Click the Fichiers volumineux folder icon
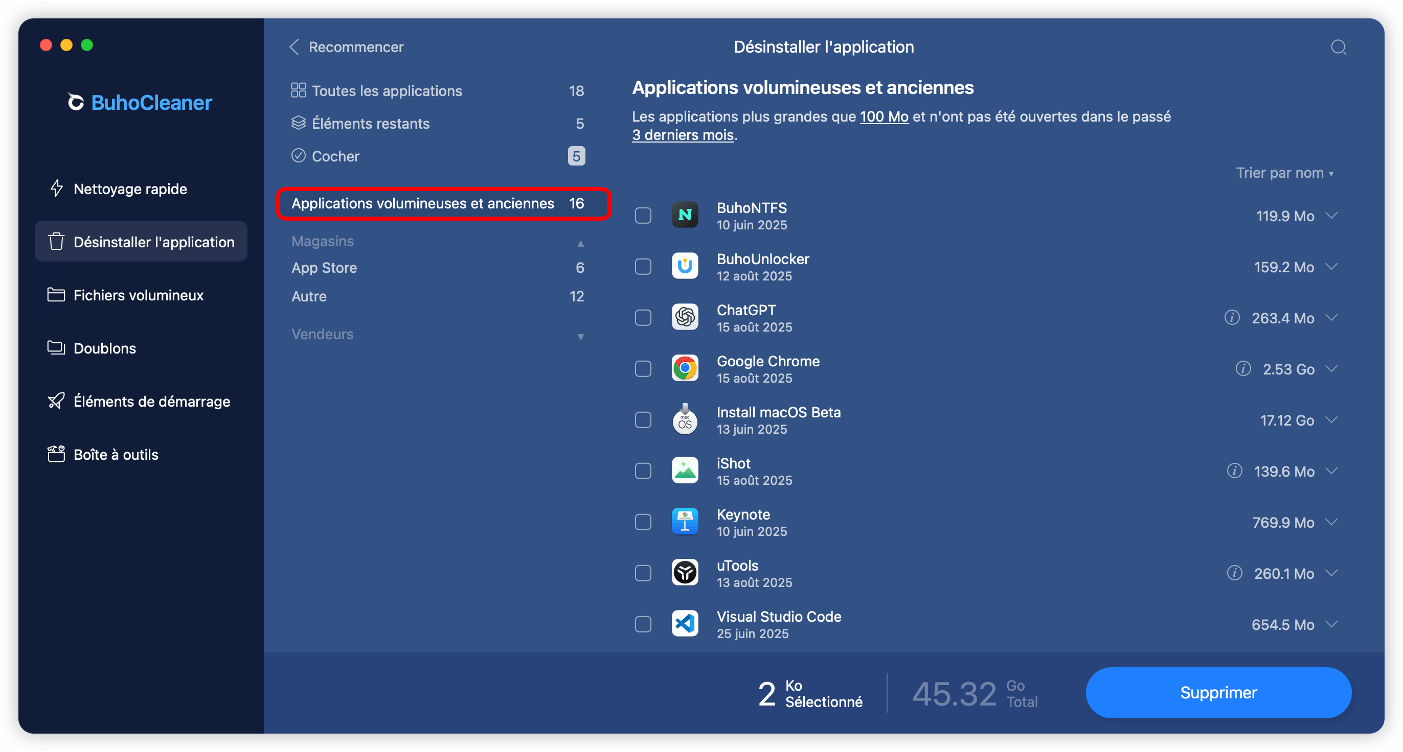Screen dimensions: 1403x752 coord(56,294)
